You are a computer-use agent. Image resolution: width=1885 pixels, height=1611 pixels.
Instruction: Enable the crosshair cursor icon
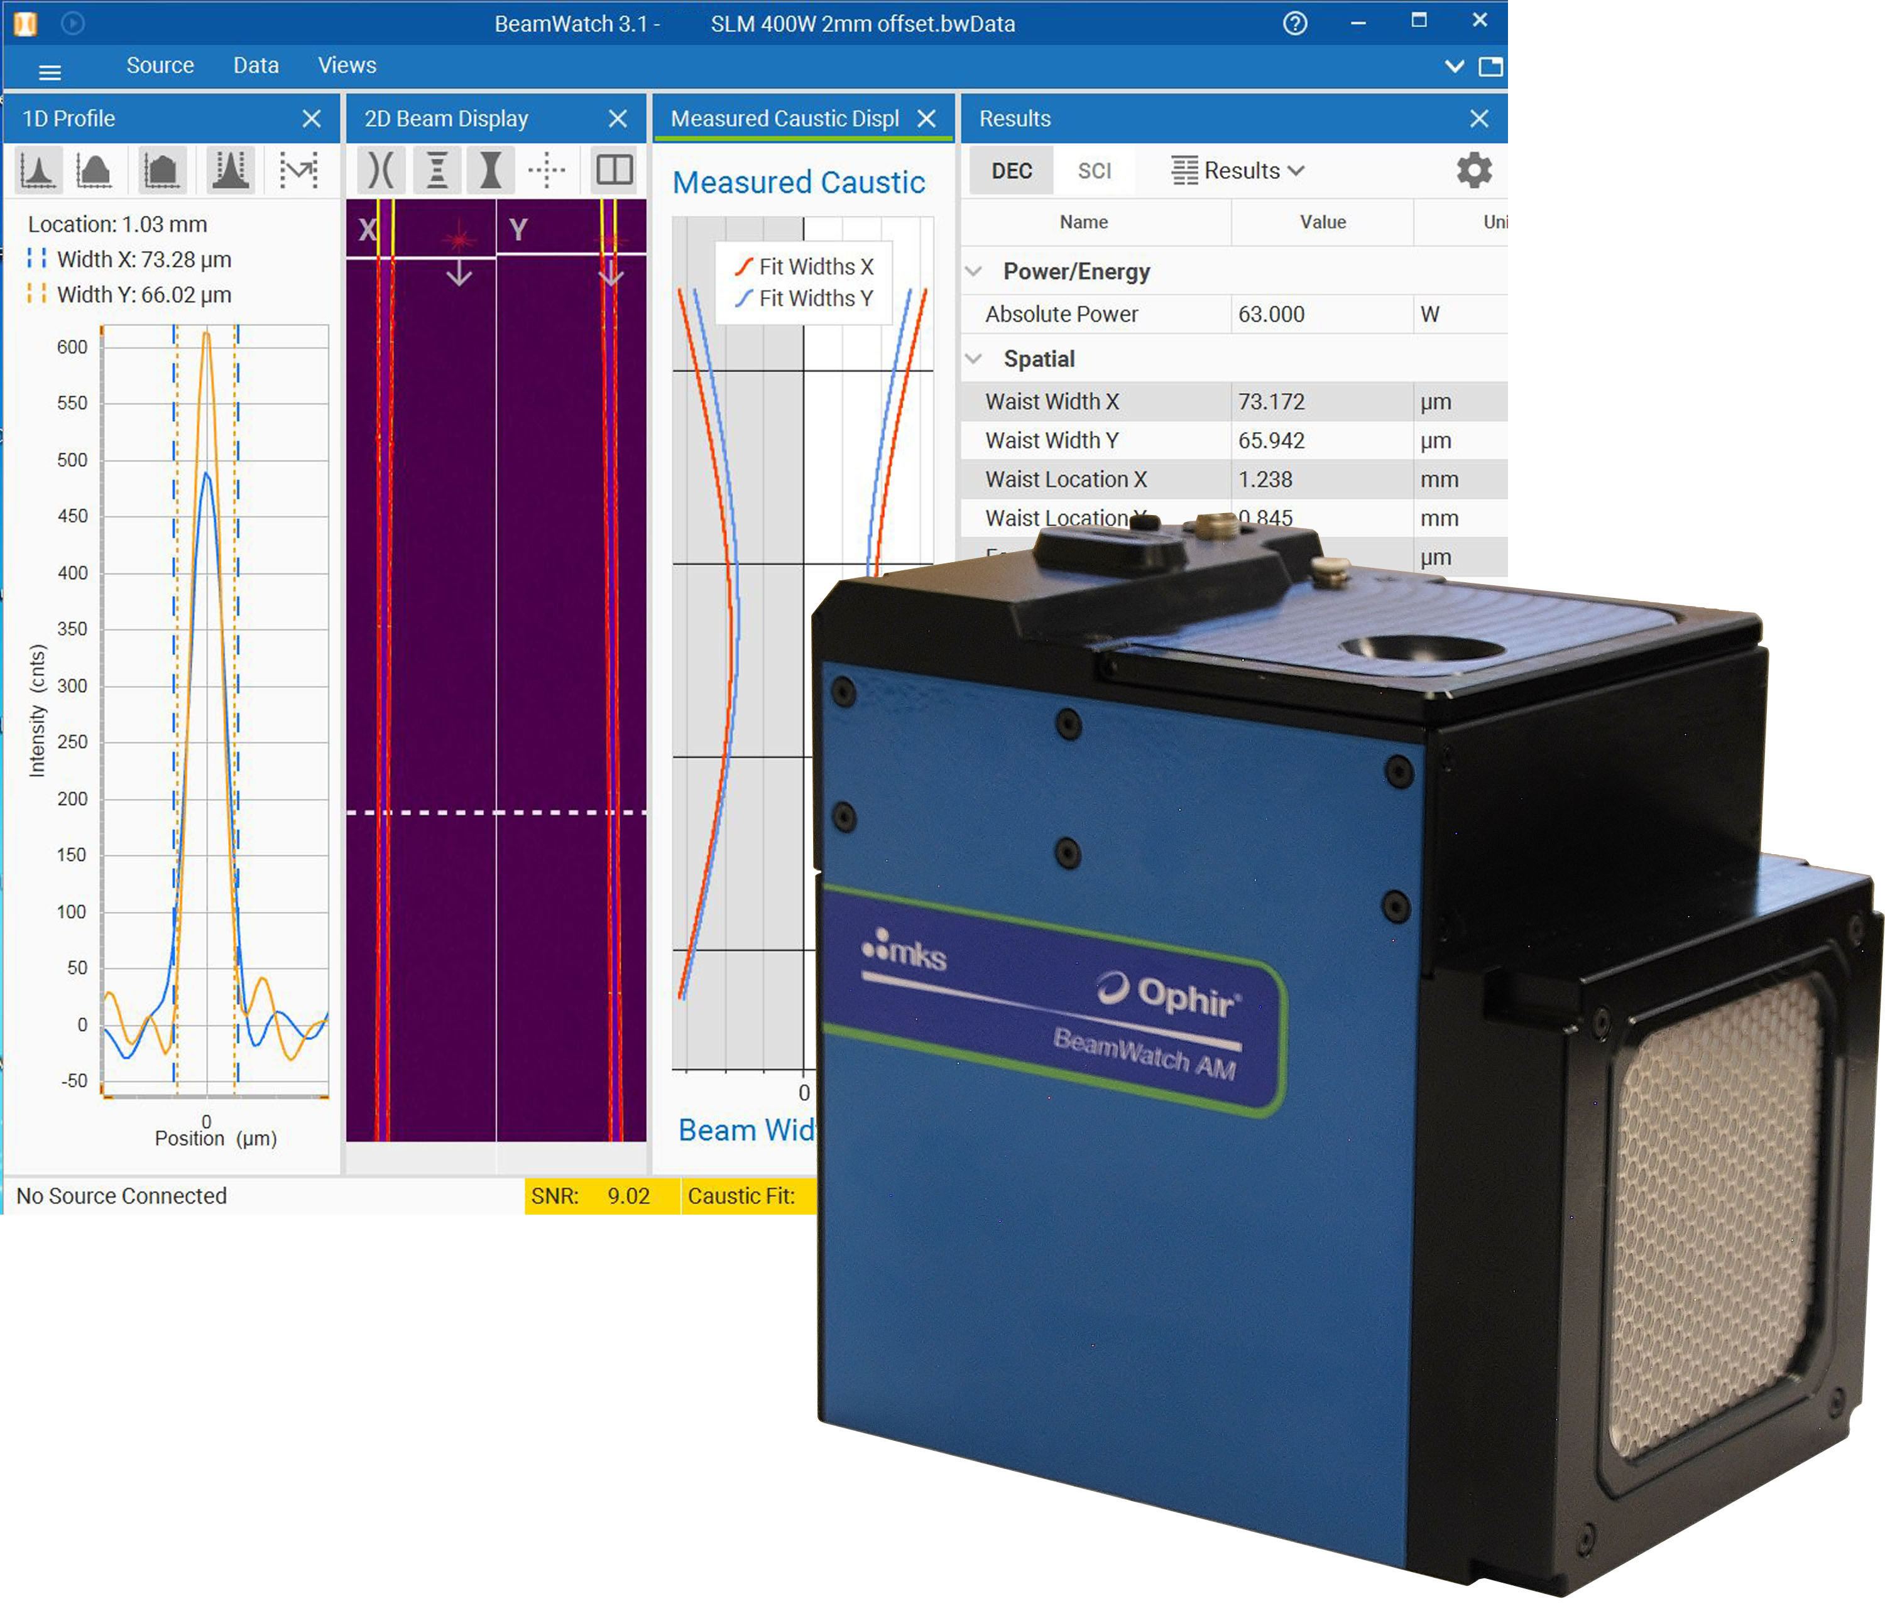[546, 170]
